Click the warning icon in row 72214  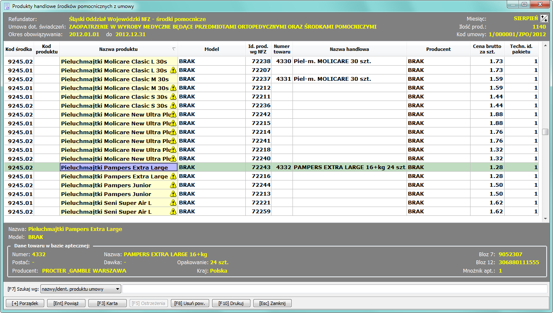coord(174,132)
